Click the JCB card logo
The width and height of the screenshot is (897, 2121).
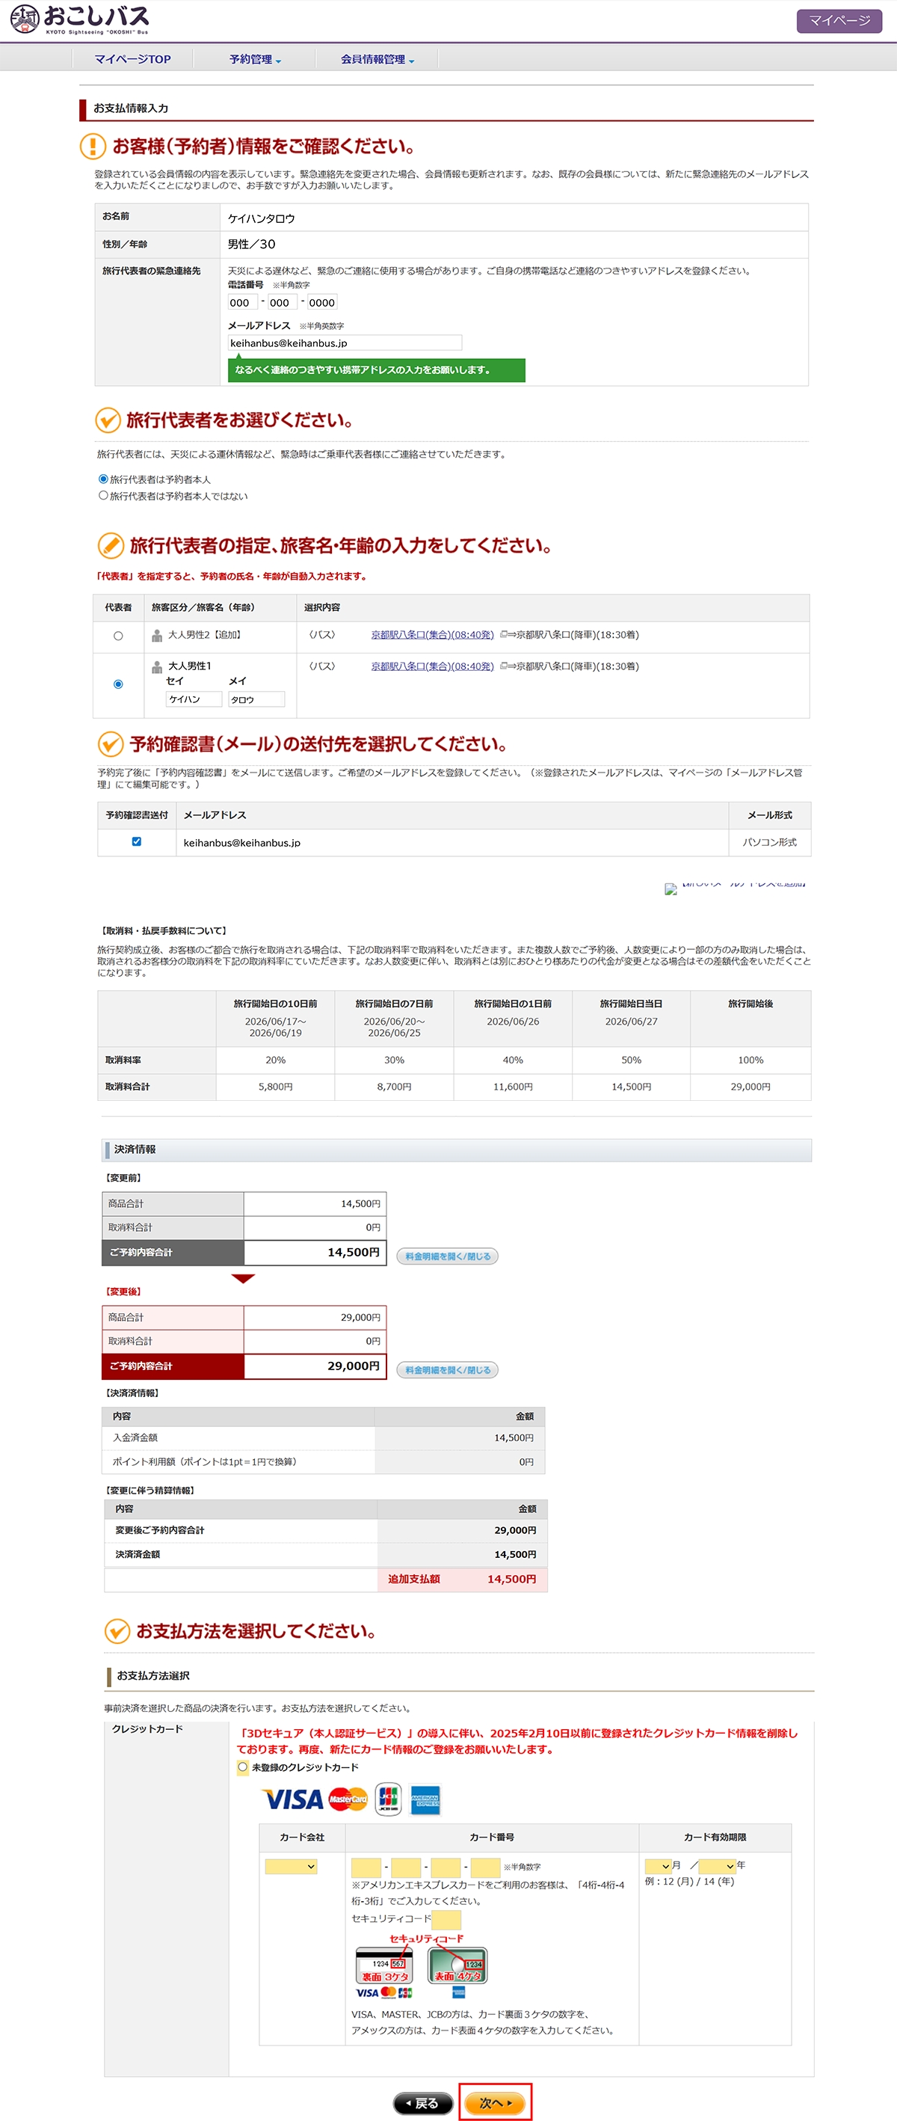pos(388,1799)
